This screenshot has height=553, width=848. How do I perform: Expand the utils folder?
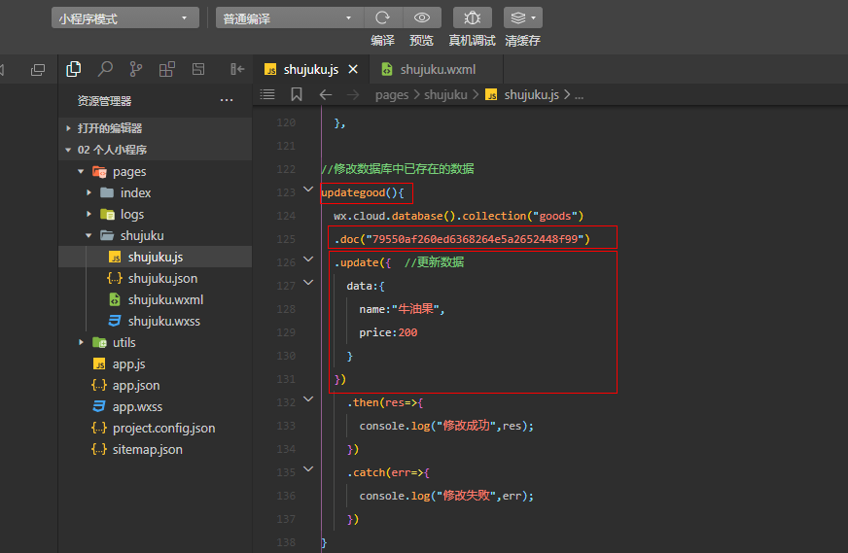pos(81,342)
